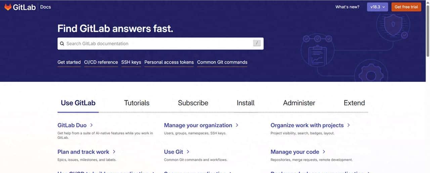The width and height of the screenshot is (430, 173).
Task: Open the Install tab
Action: coord(246,103)
